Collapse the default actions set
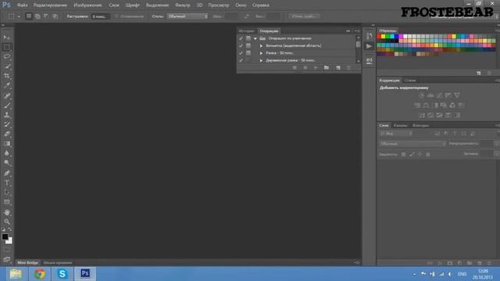Image resolution: width=500 pixels, height=281 pixels. click(255, 38)
